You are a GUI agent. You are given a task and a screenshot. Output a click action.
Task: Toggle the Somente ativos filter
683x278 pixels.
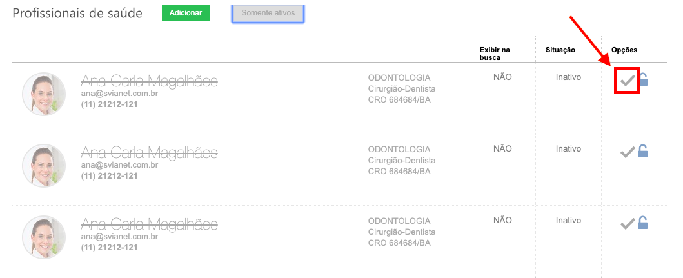pos(268,13)
